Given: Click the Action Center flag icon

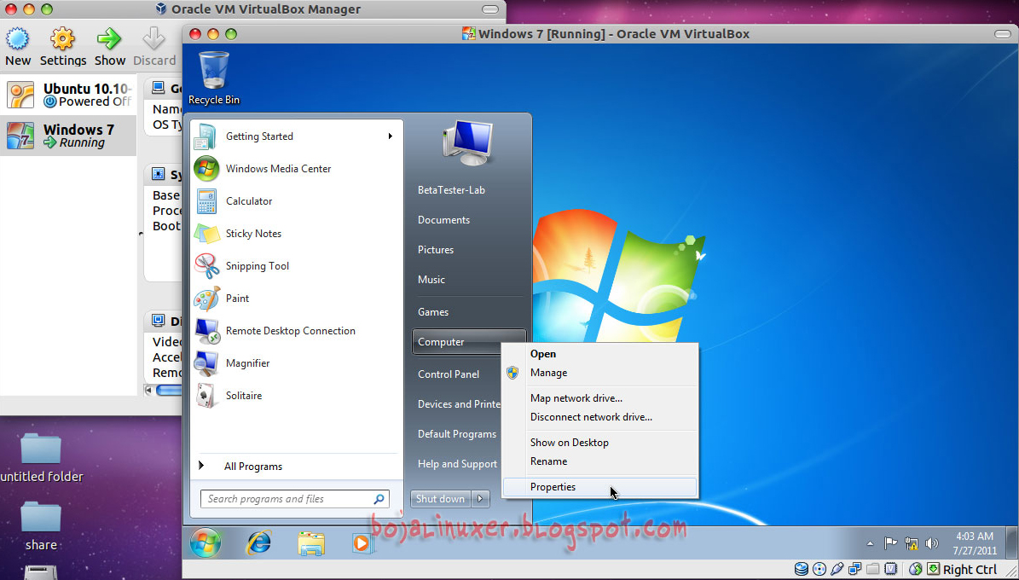Looking at the screenshot, I should point(889,543).
